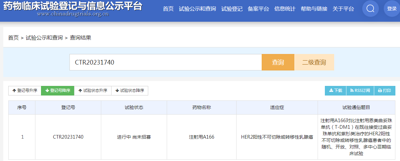Click the www.chinadrugtrials.org.cn URL text

pyautogui.click(x=72, y=14)
